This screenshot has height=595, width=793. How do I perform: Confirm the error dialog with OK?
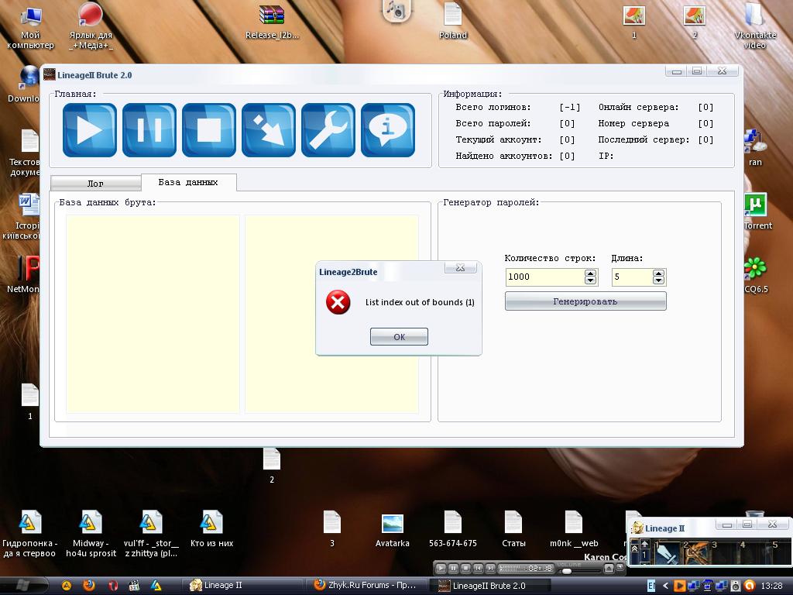click(399, 336)
